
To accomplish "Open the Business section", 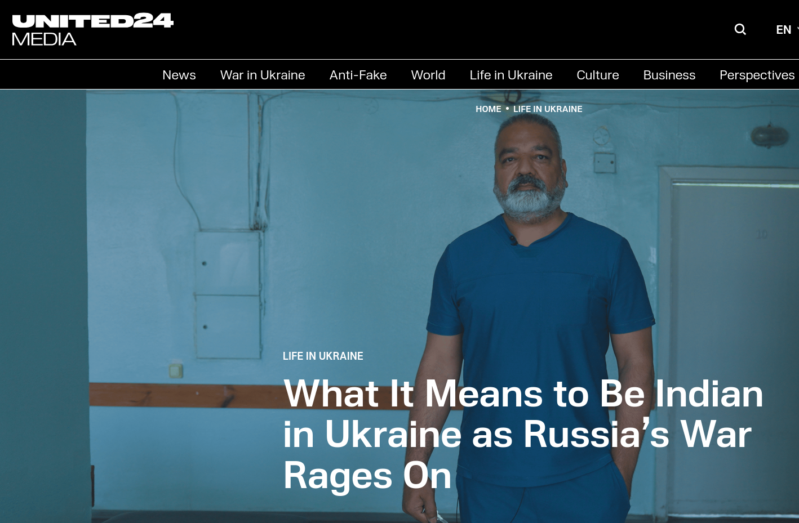I will coord(669,75).
